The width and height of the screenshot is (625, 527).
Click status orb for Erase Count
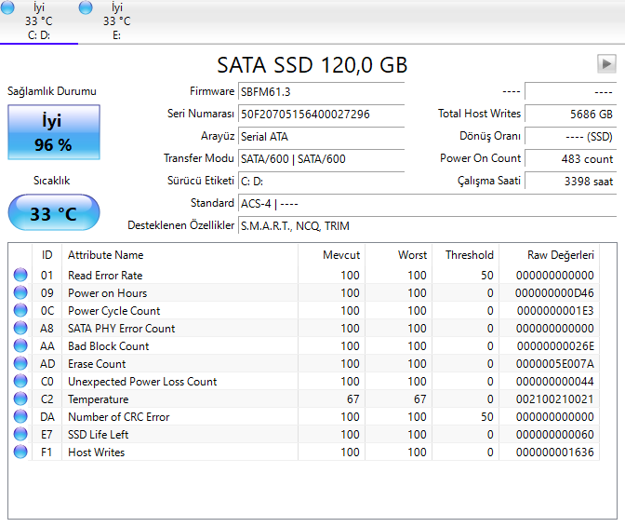[20, 363]
